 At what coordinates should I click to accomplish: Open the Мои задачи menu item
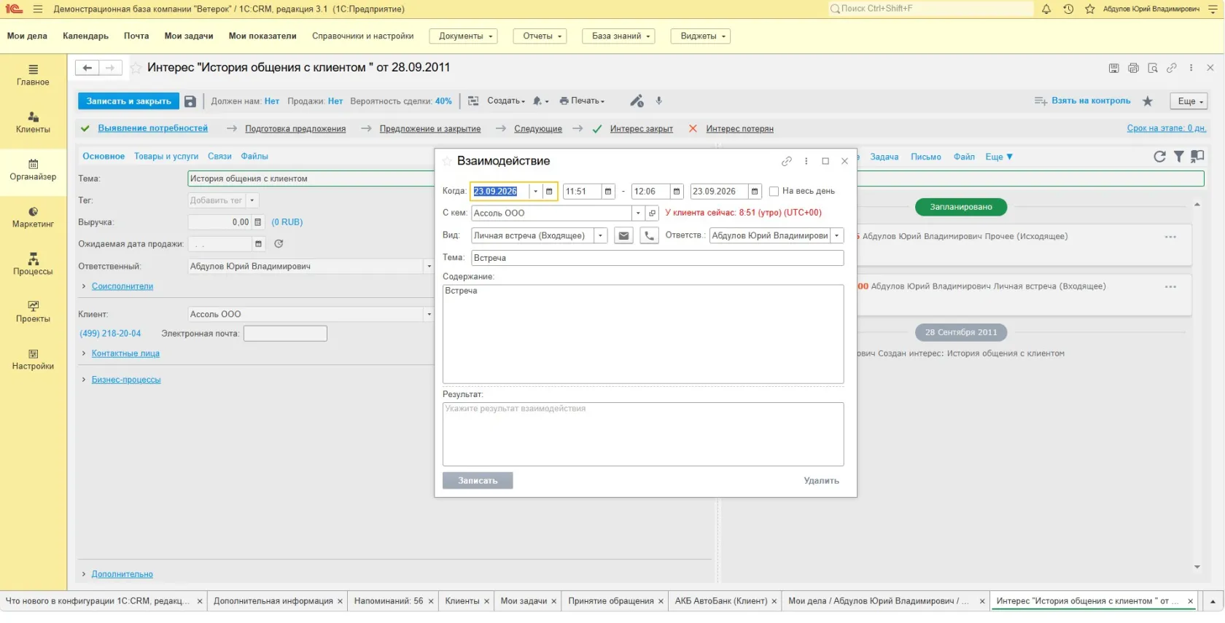[189, 36]
